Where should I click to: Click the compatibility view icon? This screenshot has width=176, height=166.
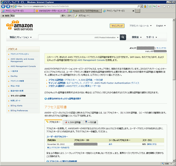click(150, 6)
